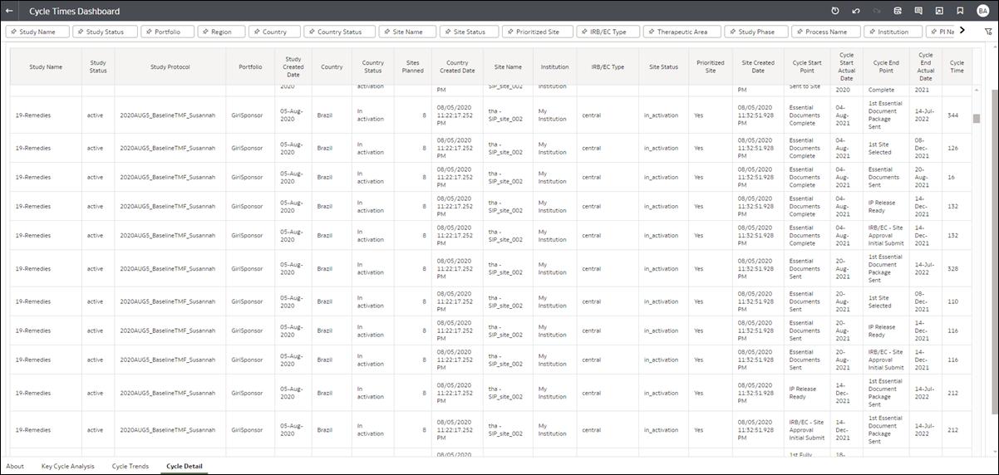Viewport: 999px width, 475px height.
Task: Select the Cycle Detail tab
Action: point(184,466)
